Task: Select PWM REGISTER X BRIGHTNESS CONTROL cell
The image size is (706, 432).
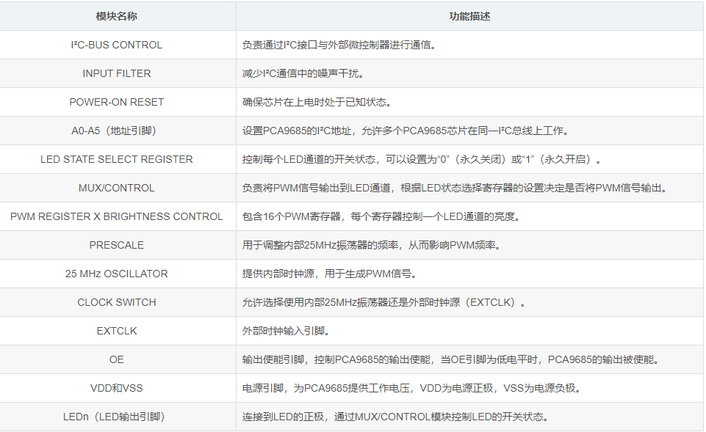Action: tap(117, 216)
